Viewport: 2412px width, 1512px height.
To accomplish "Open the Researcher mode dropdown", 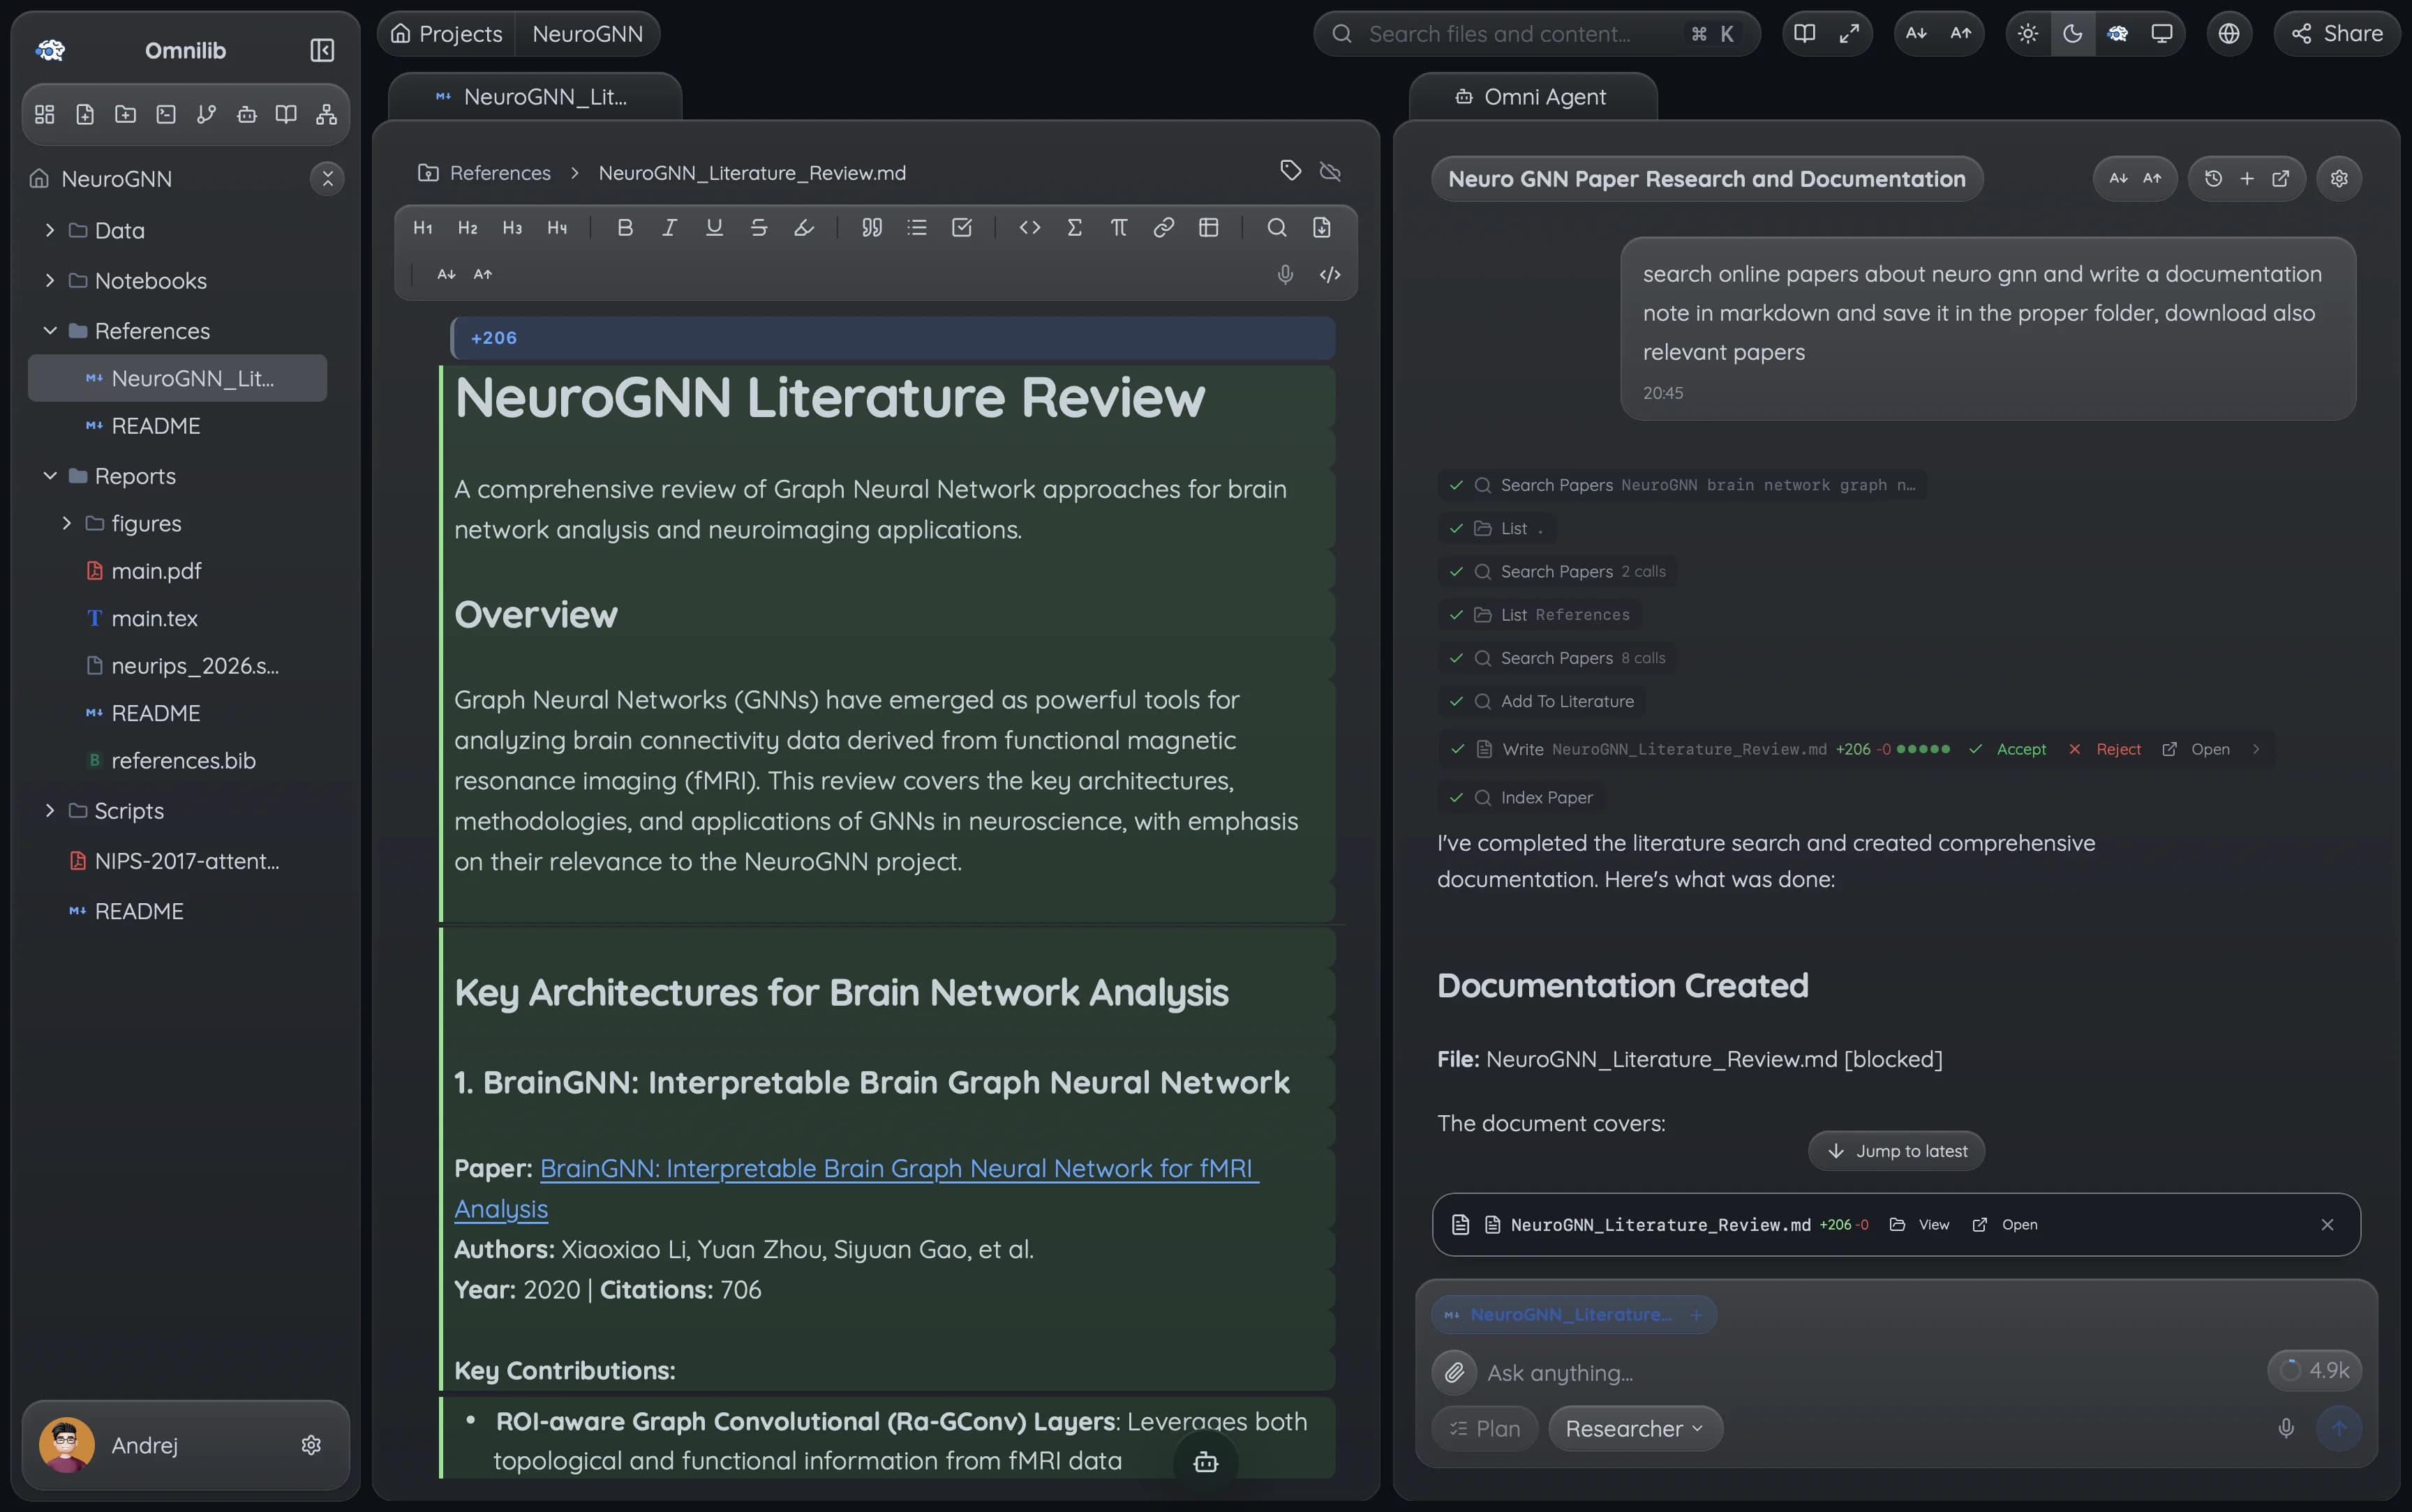I will 1635,1429.
